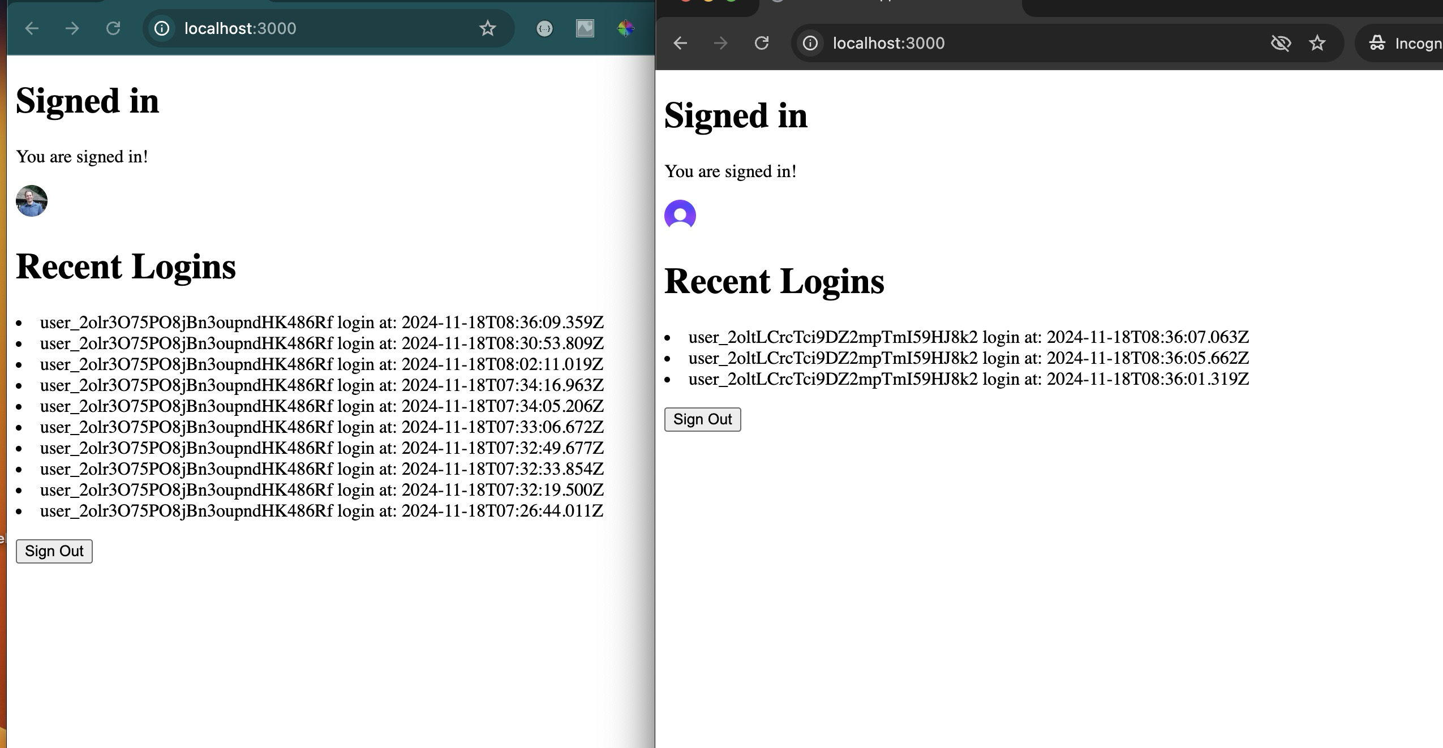Click Sign Out in incognito window
Image resolution: width=1443 pixels, height=748 pixels.
(x=702, y=419)
